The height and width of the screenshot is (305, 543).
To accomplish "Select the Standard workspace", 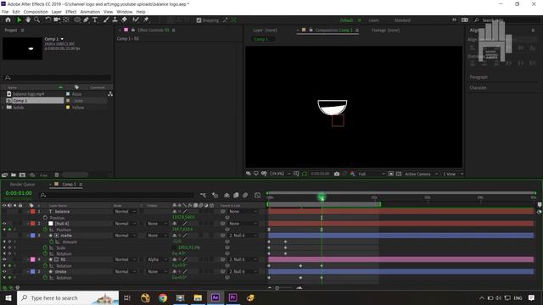I will click(x=402, y=20).
